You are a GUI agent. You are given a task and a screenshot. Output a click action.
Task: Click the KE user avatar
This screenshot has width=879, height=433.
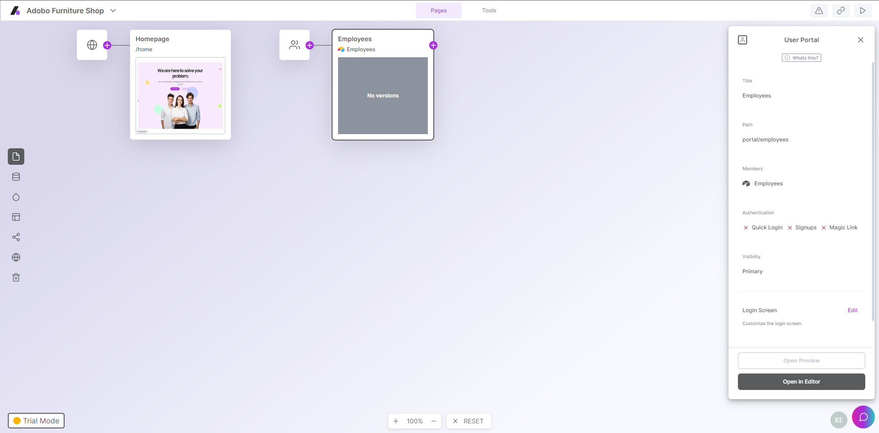[x=839, y=420]
